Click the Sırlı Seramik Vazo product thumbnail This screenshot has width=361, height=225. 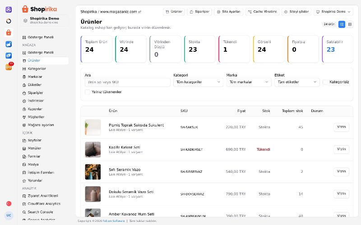93,172
